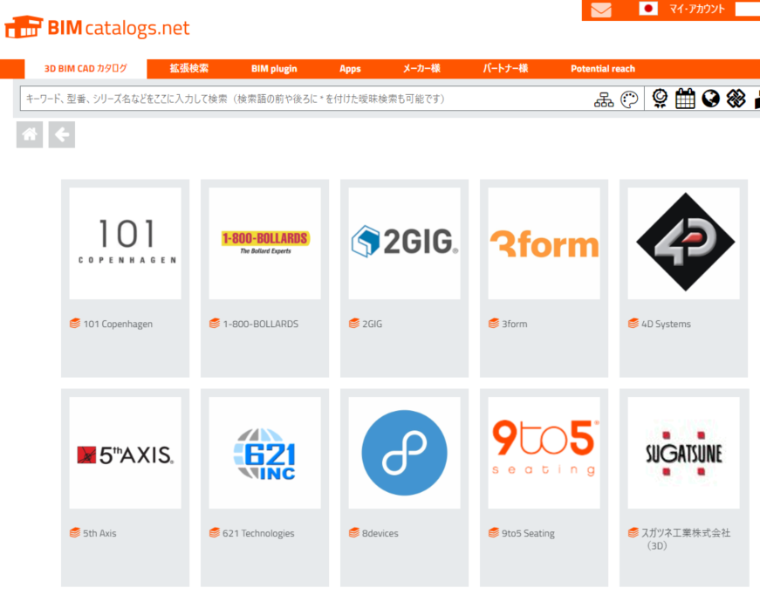Click catalog stack icon beside 2GIG
Viewport: 760px width, 595px height.
coord(354,323)
